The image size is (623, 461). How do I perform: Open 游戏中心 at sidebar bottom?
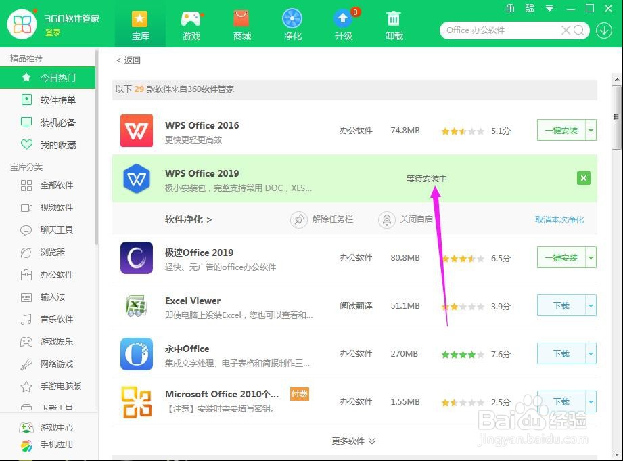[x=46, y=428]
